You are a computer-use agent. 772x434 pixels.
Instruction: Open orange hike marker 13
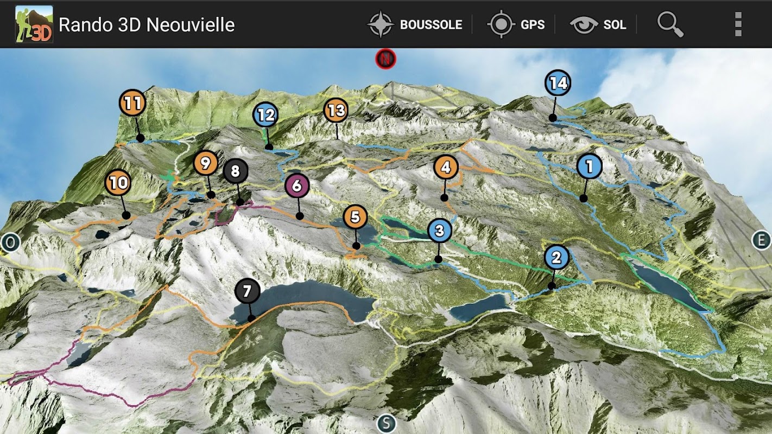tap(336, 111)
